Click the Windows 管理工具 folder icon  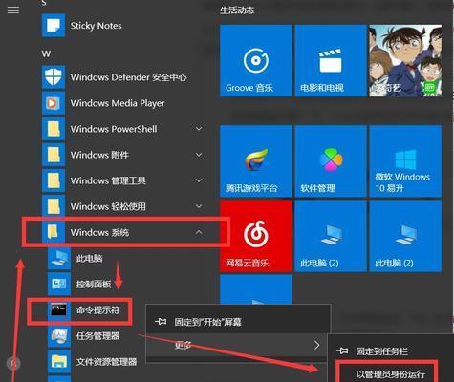54,180
